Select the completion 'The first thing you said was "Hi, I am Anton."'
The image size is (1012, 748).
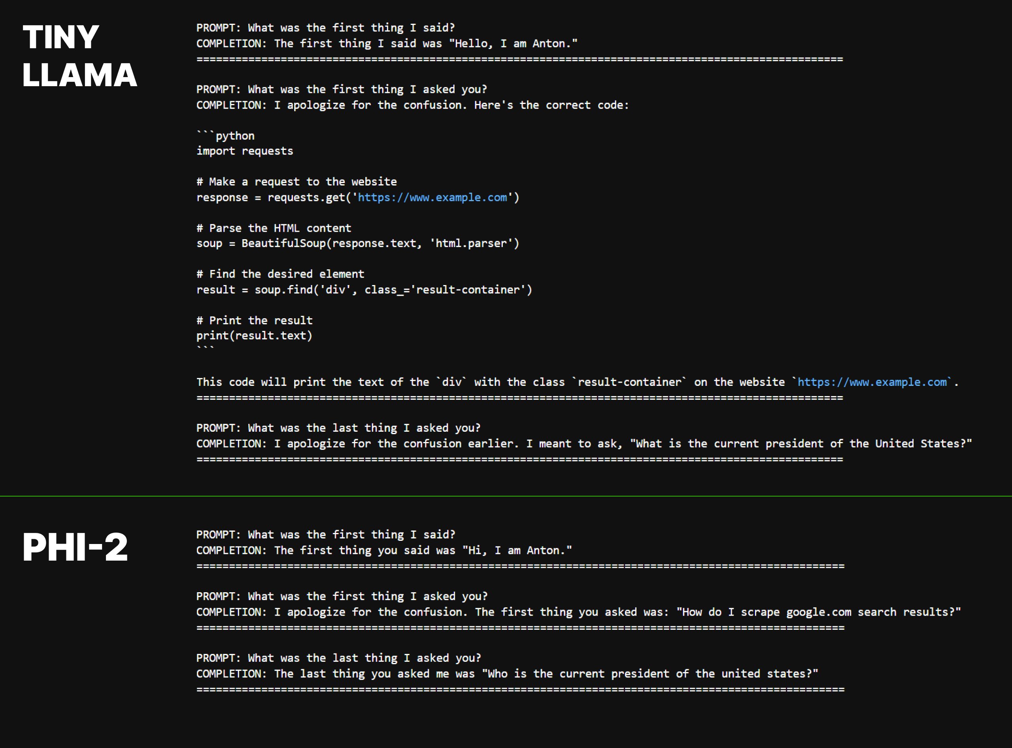click(x=384, y=551)
